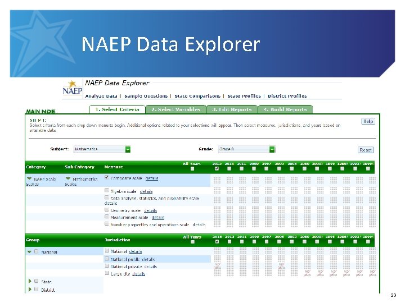The width and height of the screenshot is (405, 303).
Task: Tick the 1992 checkbox in the Measure header
Action: pos(355,168)
